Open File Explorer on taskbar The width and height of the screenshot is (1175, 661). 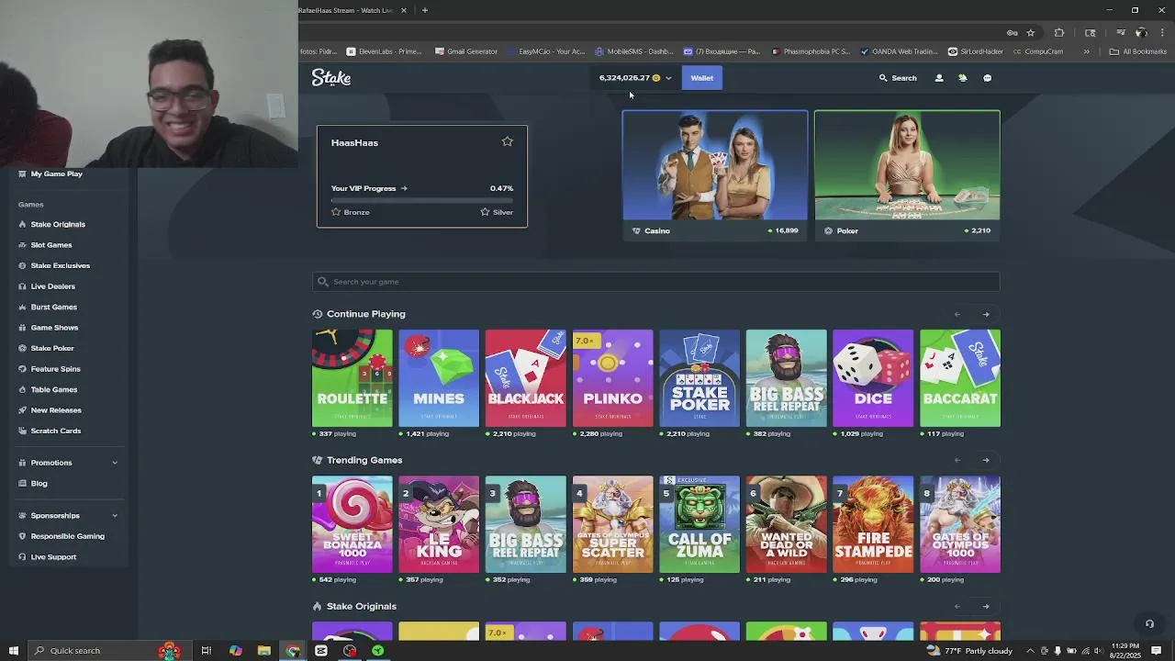coord(263,650)
